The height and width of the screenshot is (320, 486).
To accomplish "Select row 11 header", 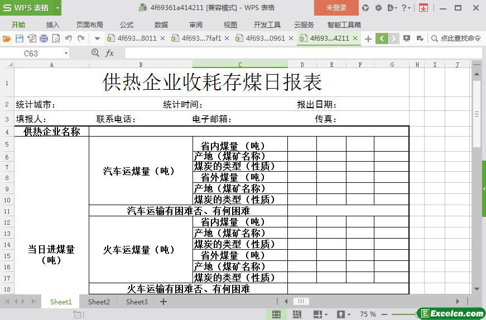I will (7, 211).
